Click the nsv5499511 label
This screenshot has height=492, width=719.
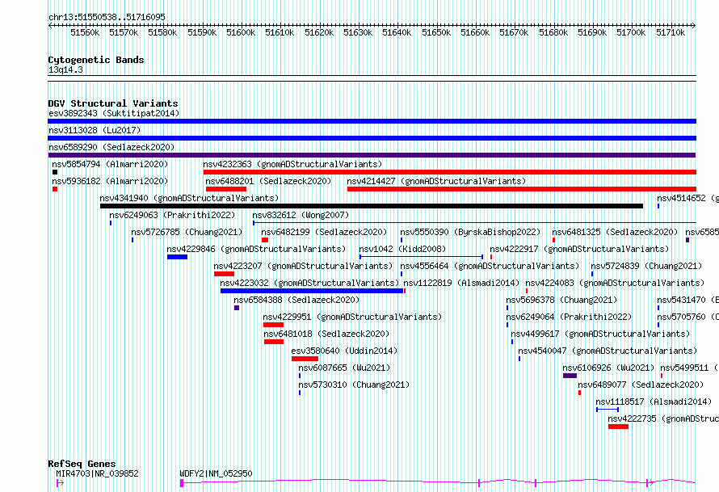tap(689, 368)
